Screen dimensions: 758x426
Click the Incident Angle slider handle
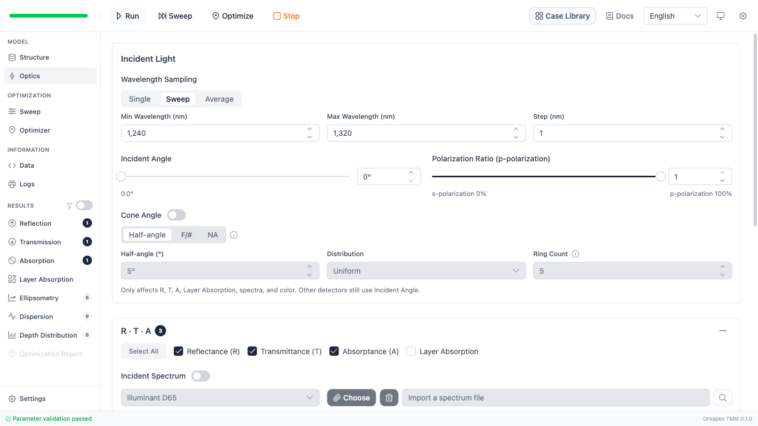coord(122,176)
